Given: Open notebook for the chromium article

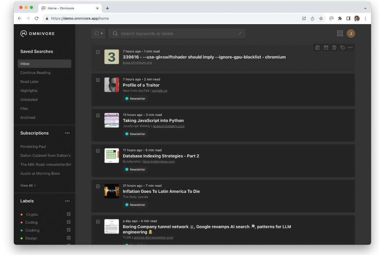Looking at the screenshot, I should pyautogui.click(x=318, y=48).
